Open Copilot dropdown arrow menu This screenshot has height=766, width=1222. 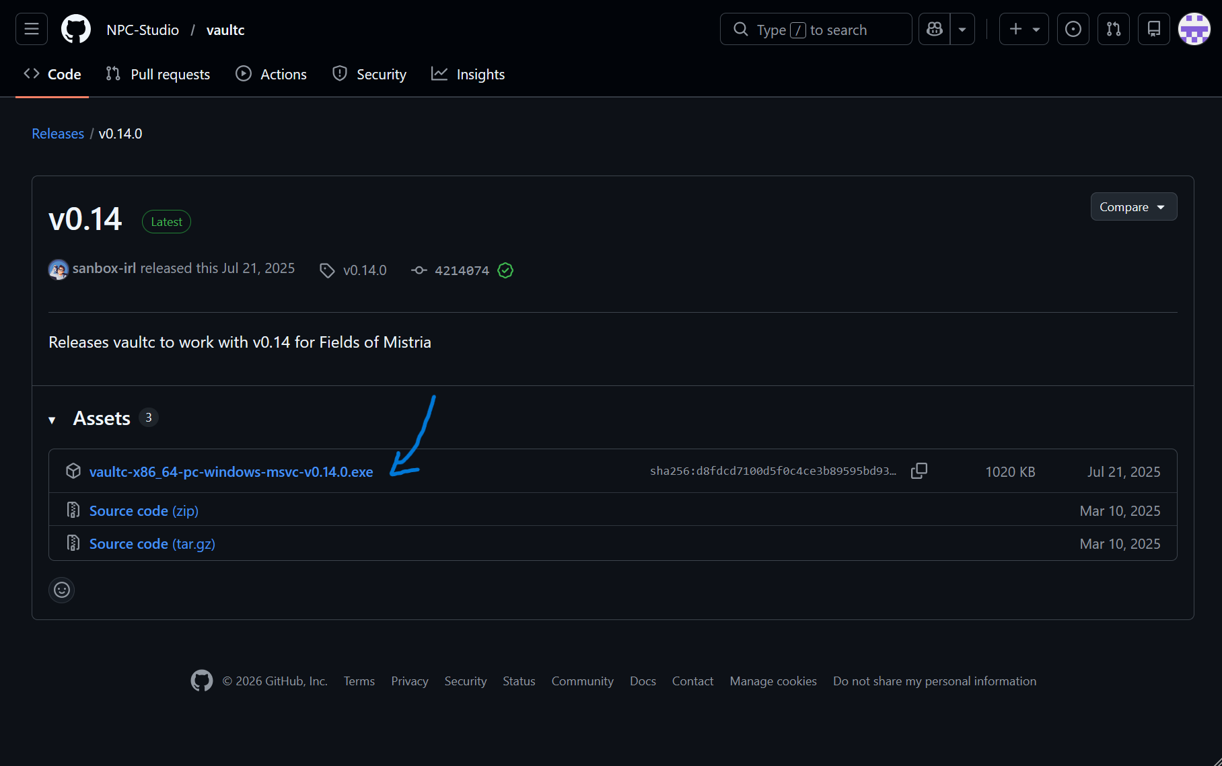coord(962,30)
